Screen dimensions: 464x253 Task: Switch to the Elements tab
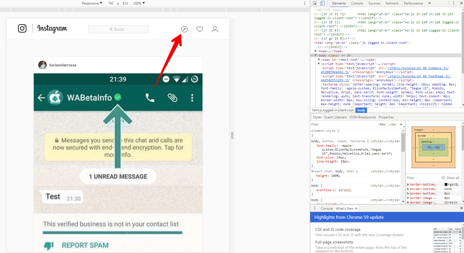[x=339, y=3]
